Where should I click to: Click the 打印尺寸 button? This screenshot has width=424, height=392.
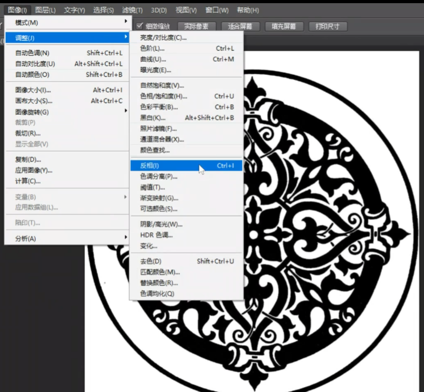[327, 26]
